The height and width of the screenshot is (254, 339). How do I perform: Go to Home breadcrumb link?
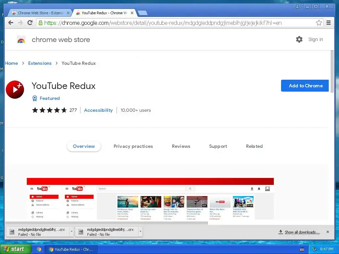[x=12, y=63]
